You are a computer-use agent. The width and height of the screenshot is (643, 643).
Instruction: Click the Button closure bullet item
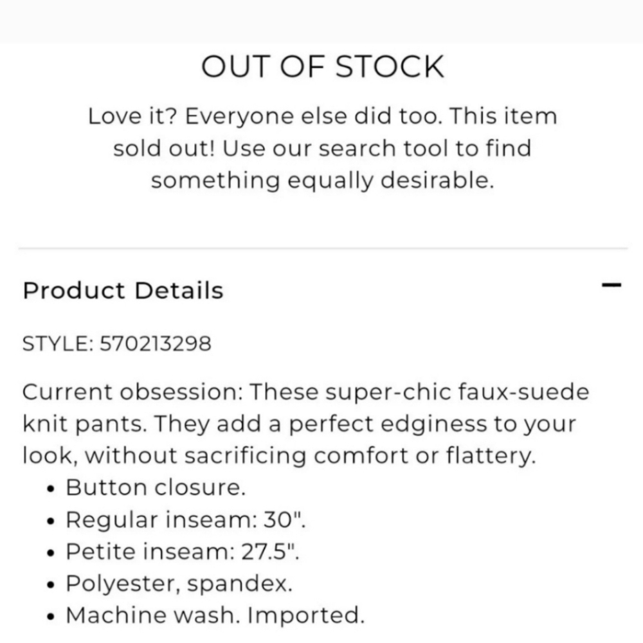(156, 487)
